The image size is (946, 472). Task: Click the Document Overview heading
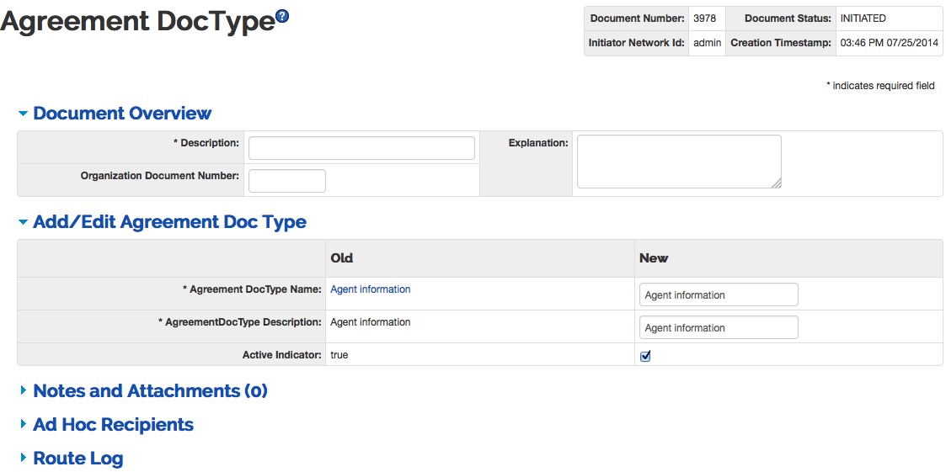[x=122, y=114]
